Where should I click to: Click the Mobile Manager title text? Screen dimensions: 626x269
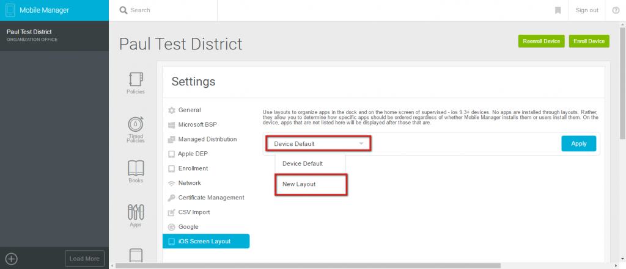click(44, 10)
